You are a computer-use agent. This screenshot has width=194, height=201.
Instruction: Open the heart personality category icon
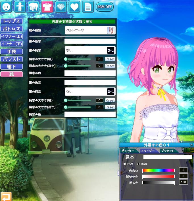click(74, 7)
